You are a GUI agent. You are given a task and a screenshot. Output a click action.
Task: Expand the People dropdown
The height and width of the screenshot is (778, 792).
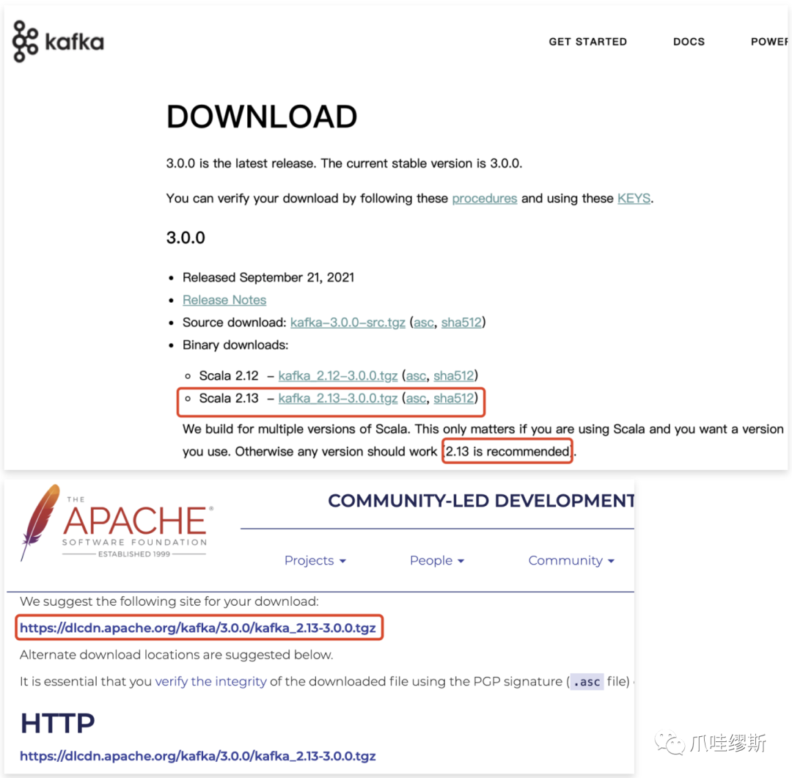tap(437, 560)
